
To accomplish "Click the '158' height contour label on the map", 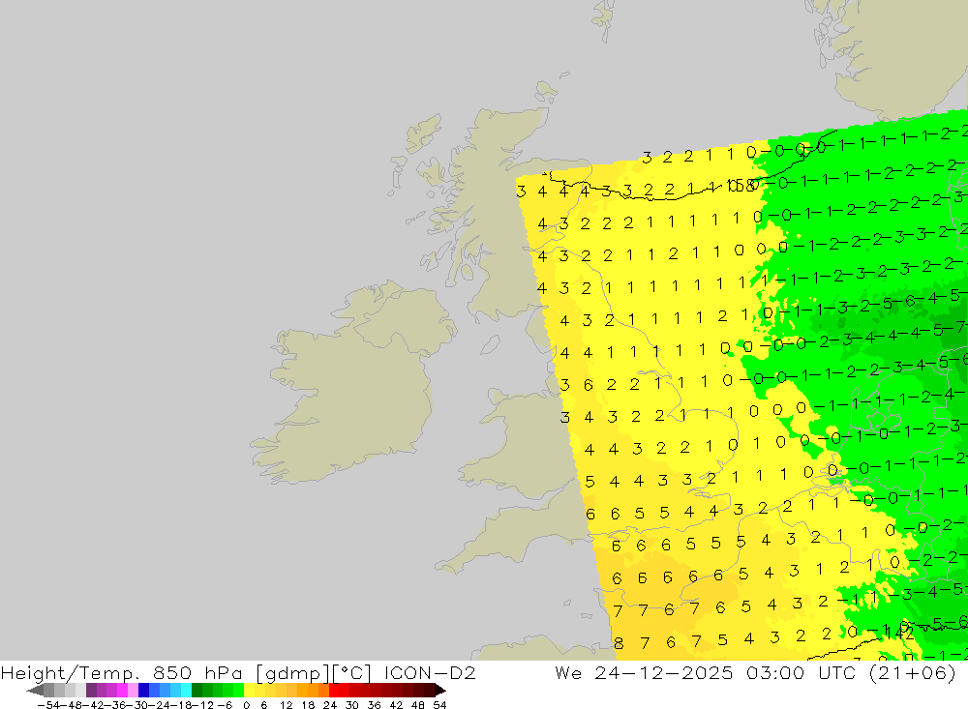I will click(741, 185).
